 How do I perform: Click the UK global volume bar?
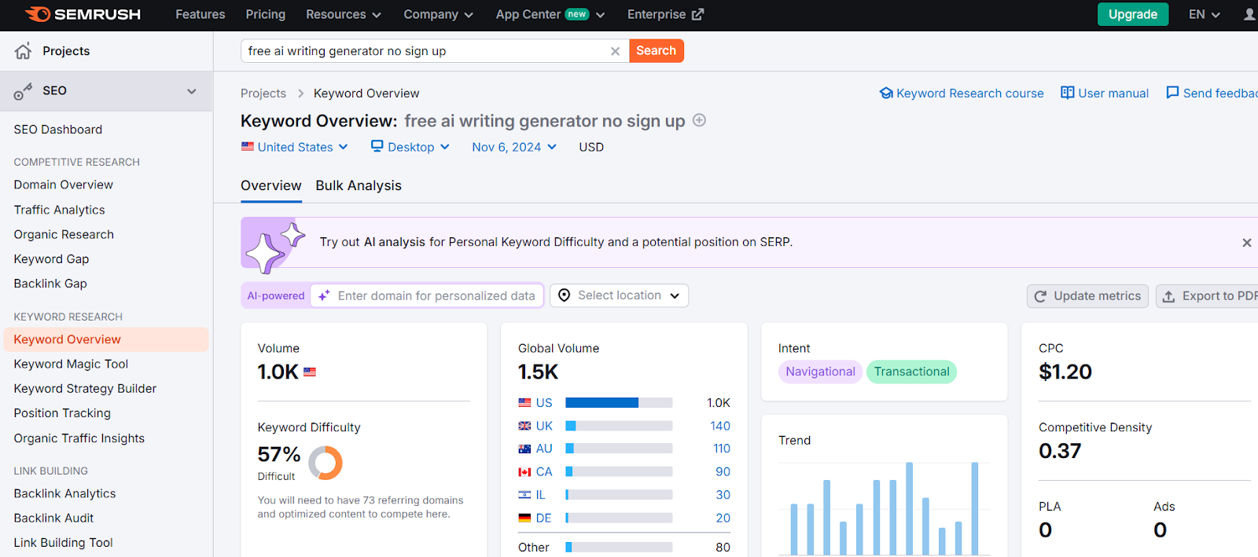coord(619,426)
